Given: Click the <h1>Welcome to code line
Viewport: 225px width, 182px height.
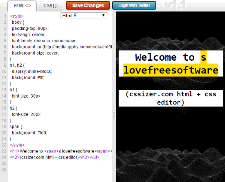Looking at the screenshot, I should click(61, 151).
